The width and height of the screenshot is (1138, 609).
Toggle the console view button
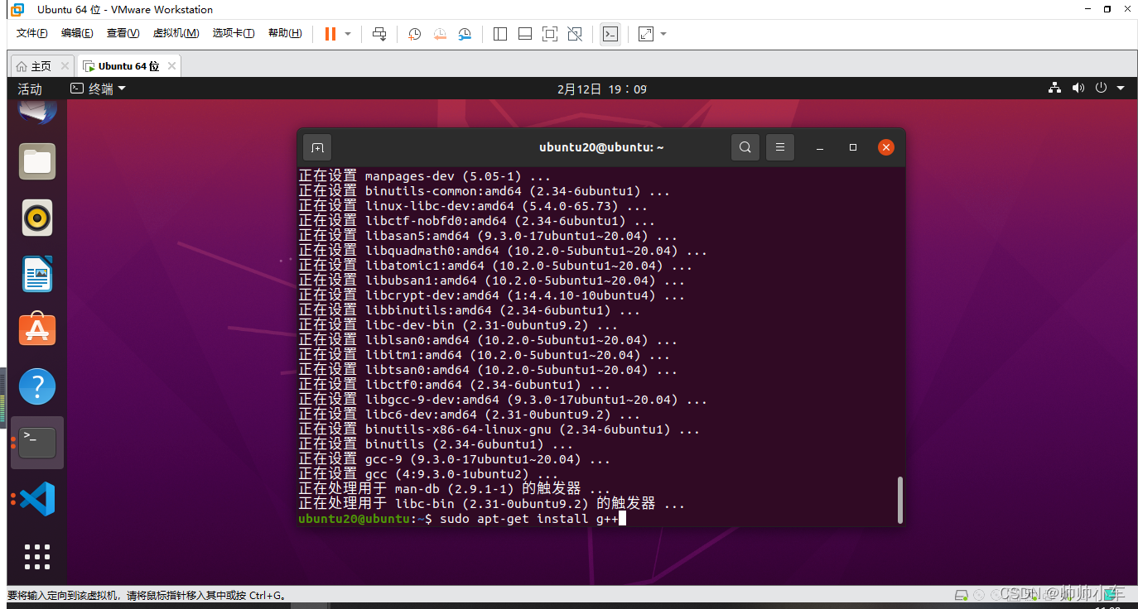pos(610,34)
